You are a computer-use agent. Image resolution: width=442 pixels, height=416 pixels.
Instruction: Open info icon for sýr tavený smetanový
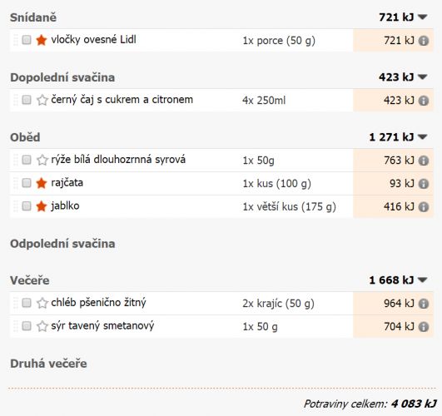(x=424, y=327)
